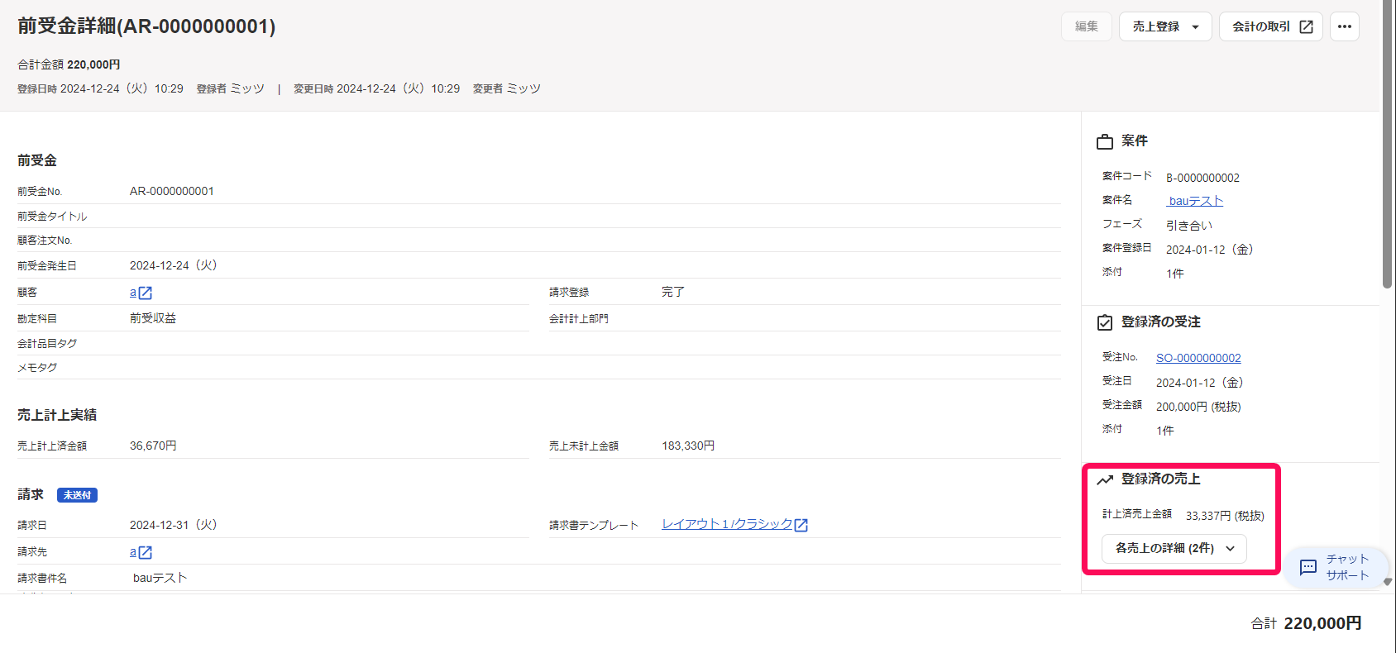This screenshot has height=653, width=1396.
Task: Open external link icon beside 請求先 a
Action: pyautogui.click(x=146, y=552)
